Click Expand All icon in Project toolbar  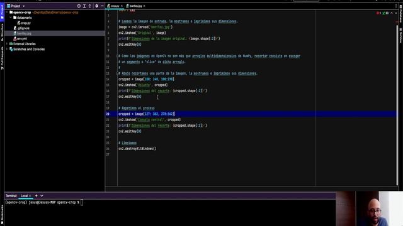84,6
